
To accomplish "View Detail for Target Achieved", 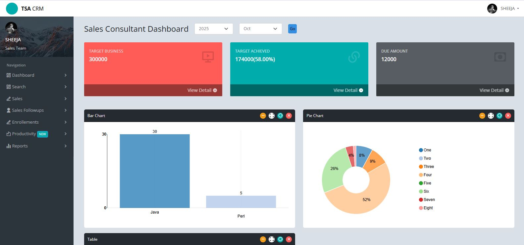I will (x=348, y=90).
